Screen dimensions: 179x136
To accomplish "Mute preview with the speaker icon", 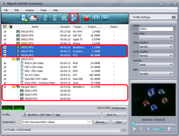I will [x=149, y=129].
